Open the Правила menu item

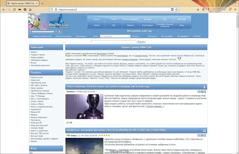(131, 25)
